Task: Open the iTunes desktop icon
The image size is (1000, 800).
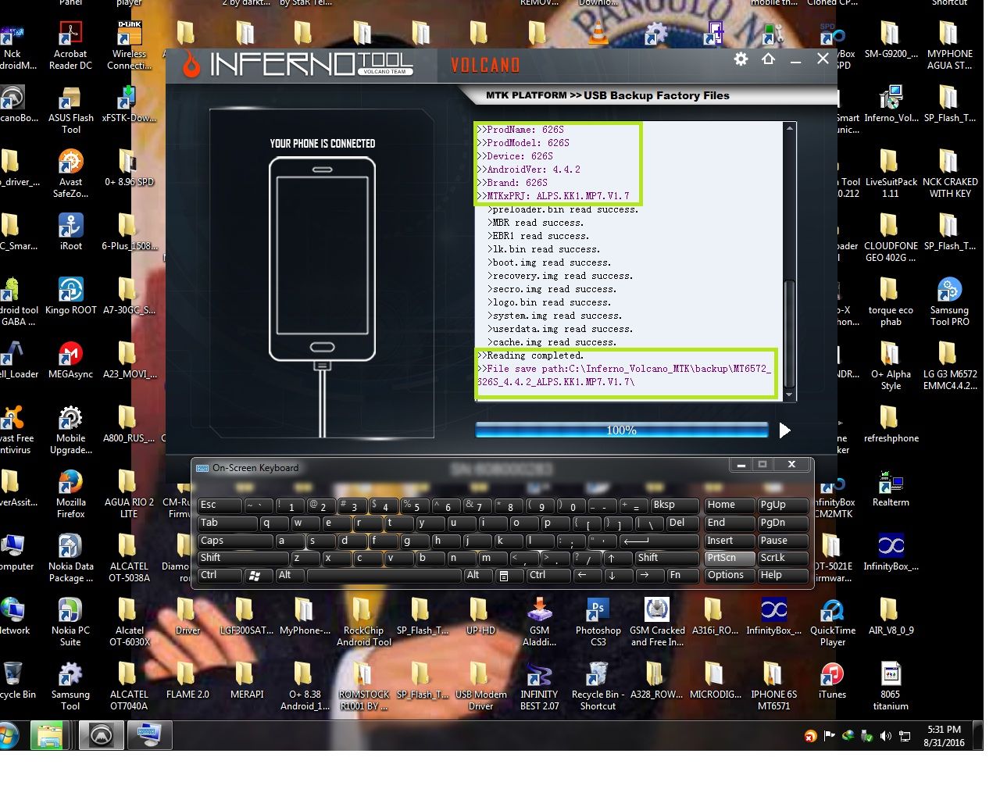Action: 832,675
